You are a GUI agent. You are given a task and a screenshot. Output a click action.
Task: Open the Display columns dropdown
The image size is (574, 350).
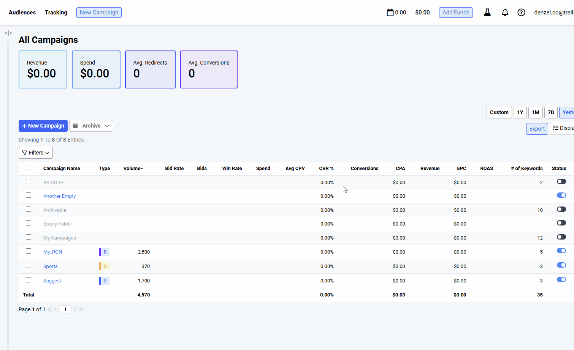(563, 128)
